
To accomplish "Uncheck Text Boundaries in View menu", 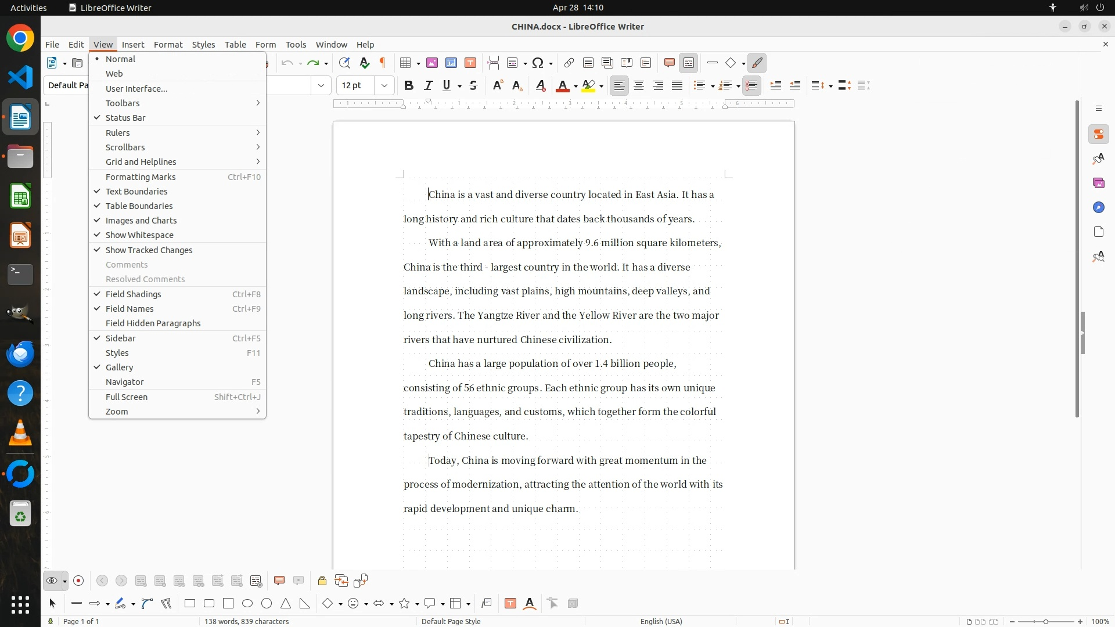I will [136, 191].
